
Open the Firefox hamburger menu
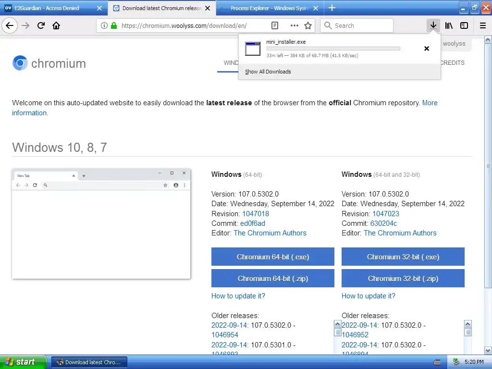pyautogui.click(x=483, y=25)
